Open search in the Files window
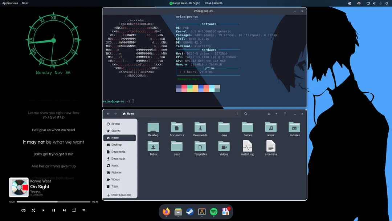The height and width of the screenshot is (221, 392). 246,114
